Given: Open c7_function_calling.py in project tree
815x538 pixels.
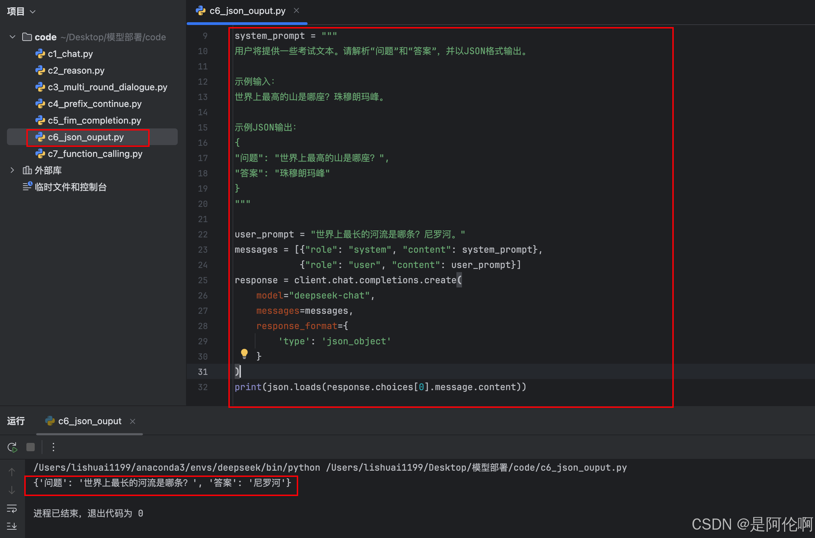Looking at the screenshot, I should (x=95, y=153).
